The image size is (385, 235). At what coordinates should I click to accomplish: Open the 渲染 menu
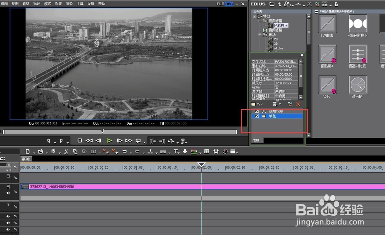click(69, 4)
